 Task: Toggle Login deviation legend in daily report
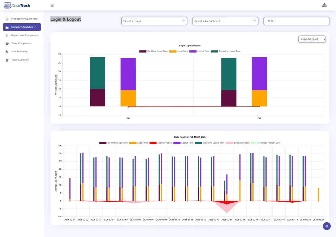160,143
